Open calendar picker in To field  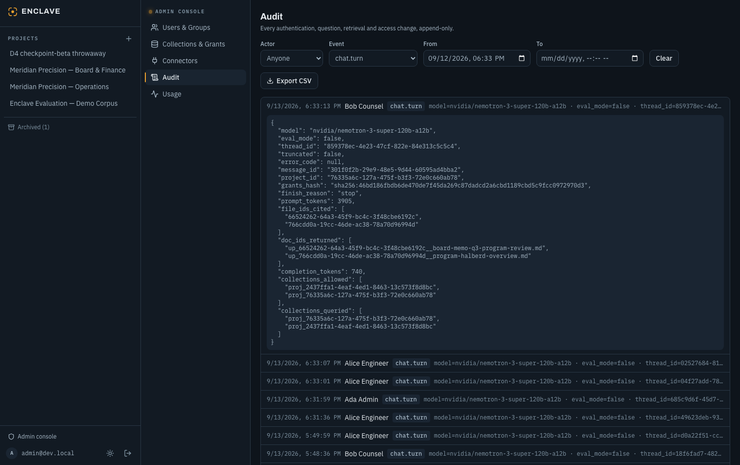tap(635, 58)
